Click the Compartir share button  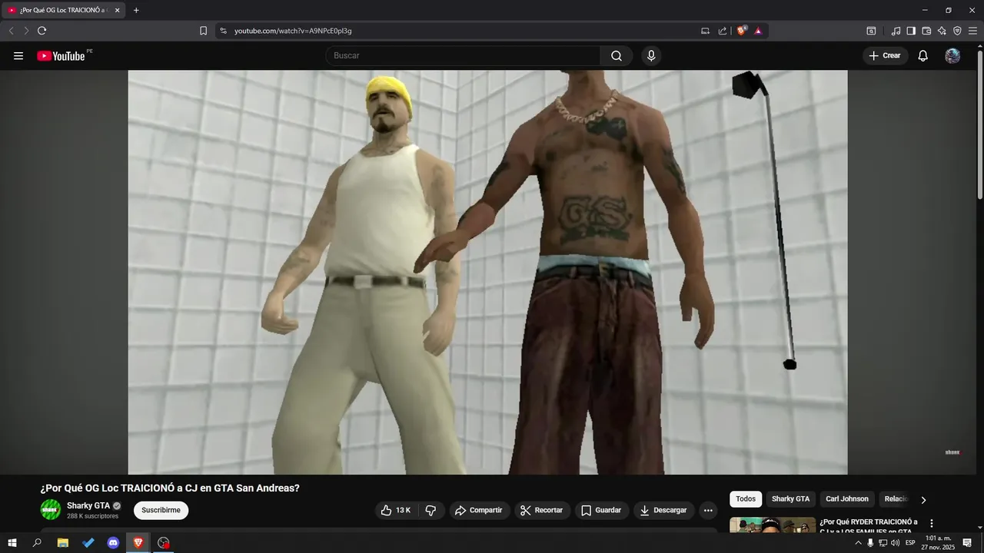pyautogui.click(x=478, y=510)
